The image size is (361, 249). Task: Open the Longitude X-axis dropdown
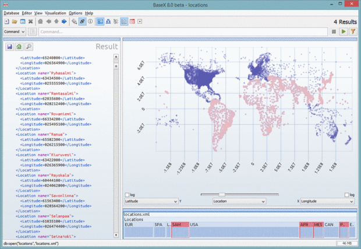point(327,201)
